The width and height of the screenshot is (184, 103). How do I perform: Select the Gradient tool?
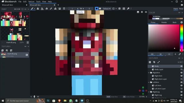coord(60,9)
